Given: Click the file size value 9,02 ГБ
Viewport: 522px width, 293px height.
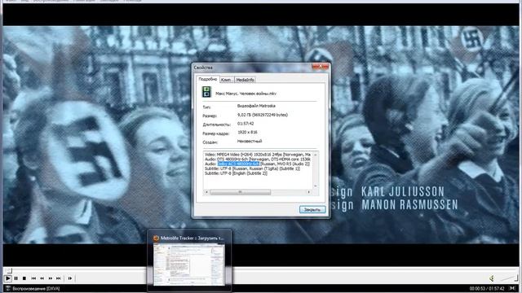Looking at the screenshot, I should [263, 115].
